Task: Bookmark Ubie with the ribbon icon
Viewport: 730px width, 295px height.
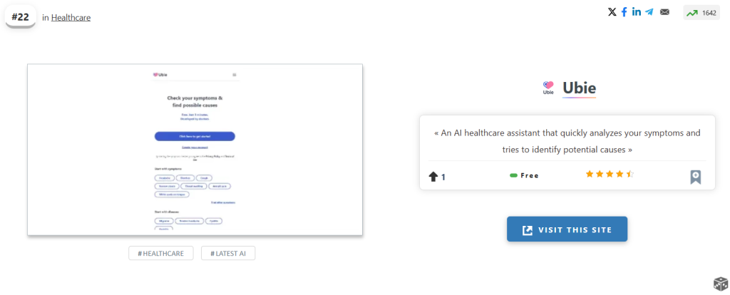Action: pyautogui.click(x=696, y=177)
